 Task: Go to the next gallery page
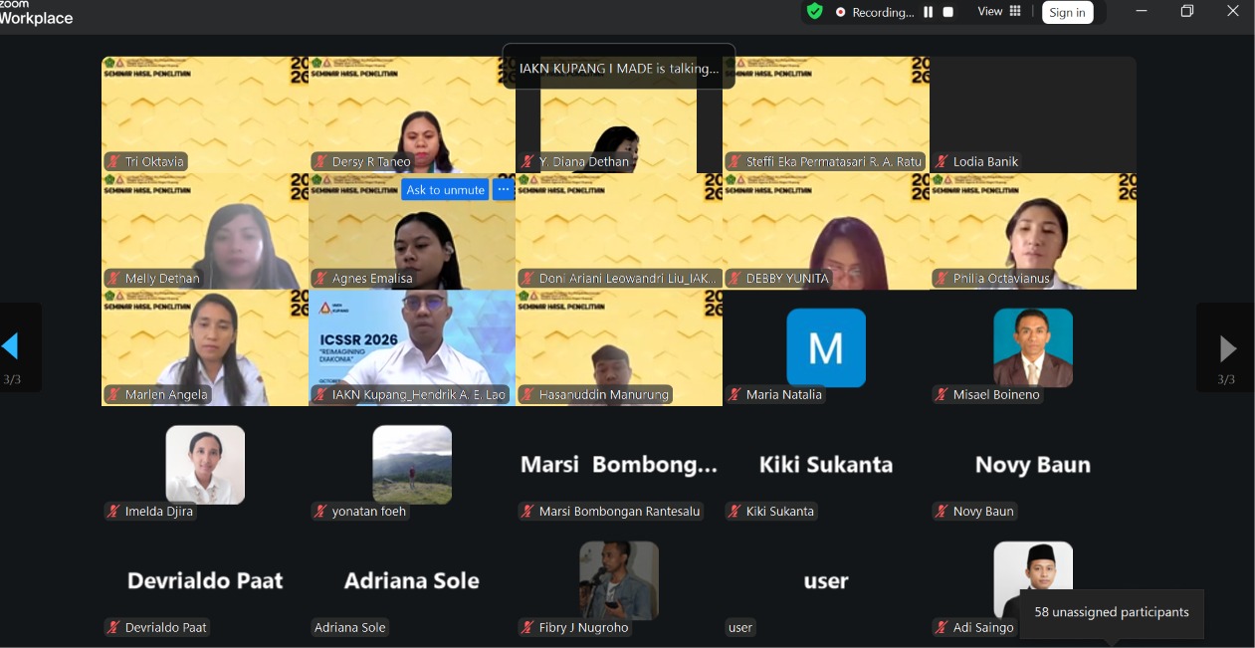1227,346
